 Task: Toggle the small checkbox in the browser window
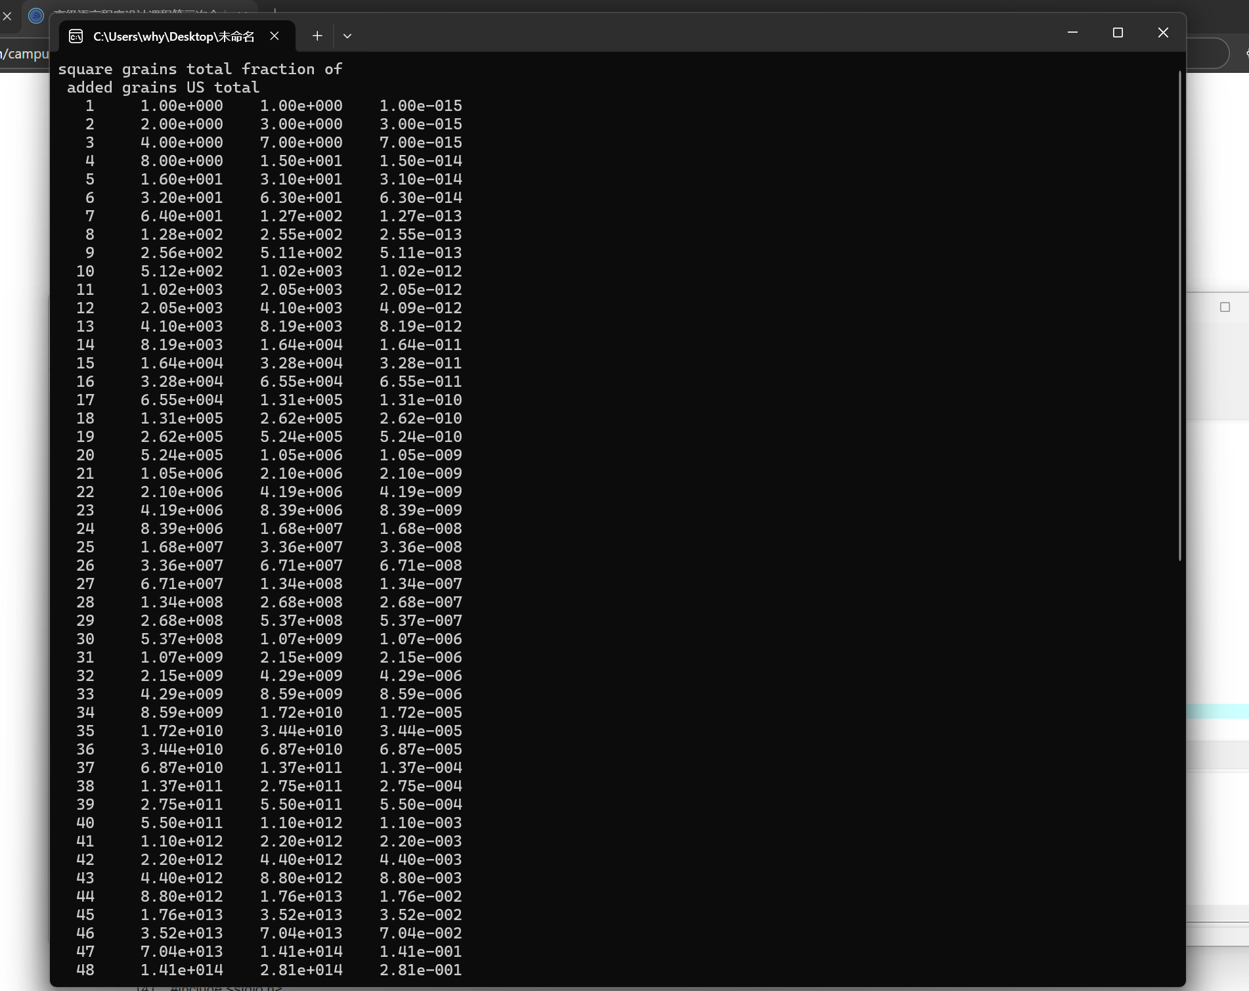[x=1225, y=307]
